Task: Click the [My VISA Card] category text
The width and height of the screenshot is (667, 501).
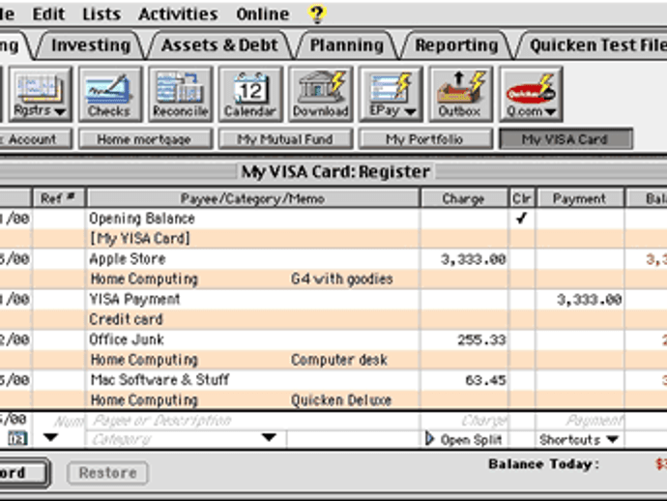Action: pyautogui.click(x=140, y=238)
